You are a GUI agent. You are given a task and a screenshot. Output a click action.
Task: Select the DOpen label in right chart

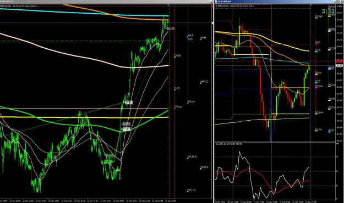click(319, 112)
